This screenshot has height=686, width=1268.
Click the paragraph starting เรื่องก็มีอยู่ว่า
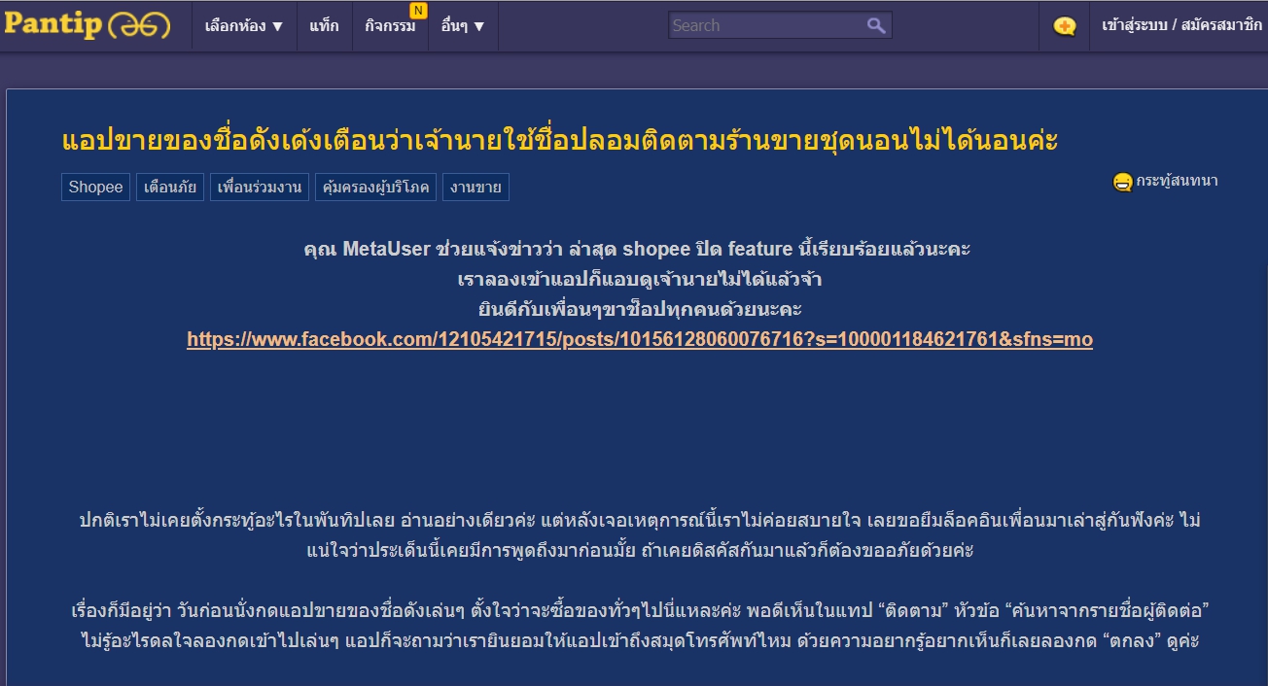pos(640,627)
